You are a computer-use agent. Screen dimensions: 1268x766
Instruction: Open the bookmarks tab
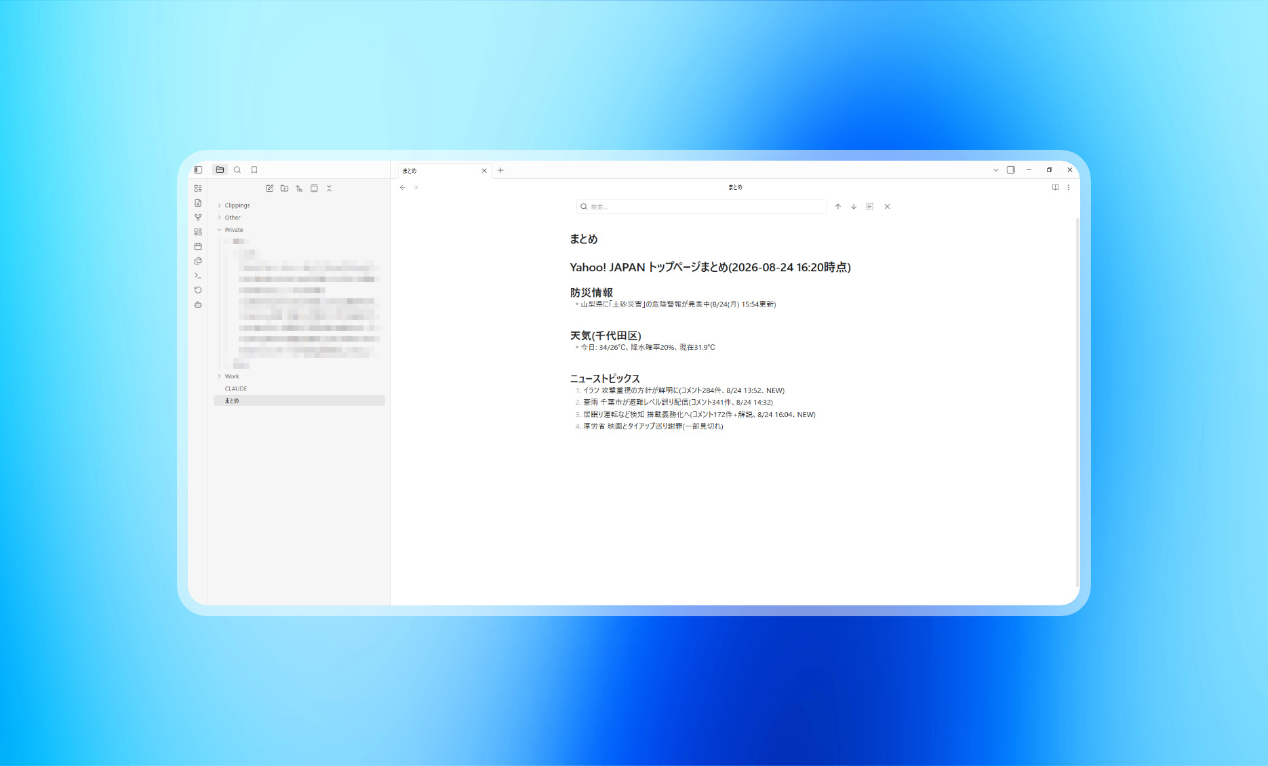tap(254, 170)
